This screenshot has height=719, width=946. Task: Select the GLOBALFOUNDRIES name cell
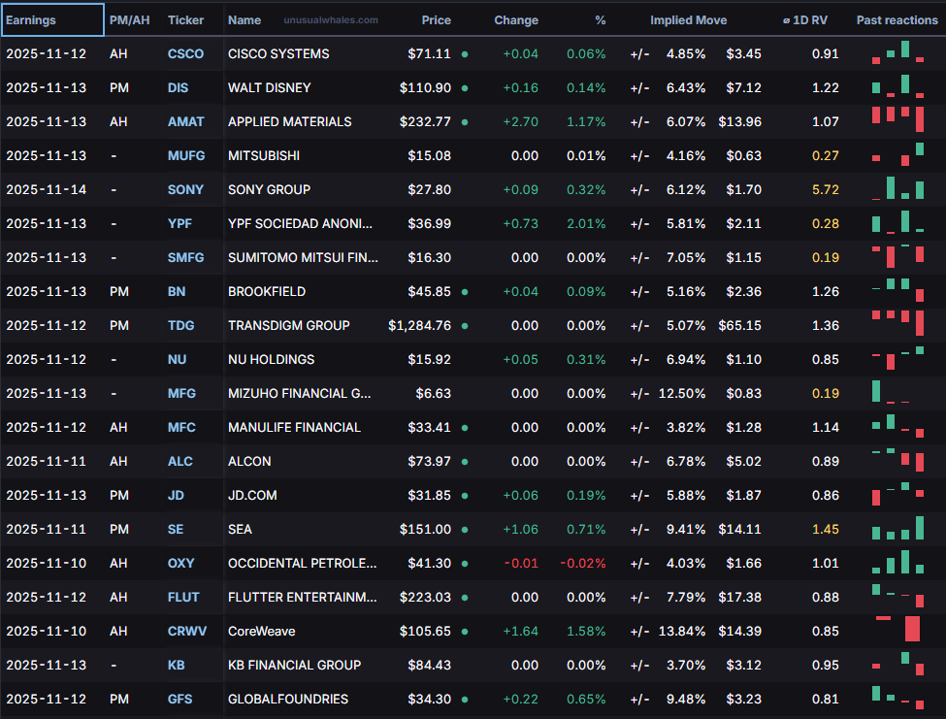[288, 699]
